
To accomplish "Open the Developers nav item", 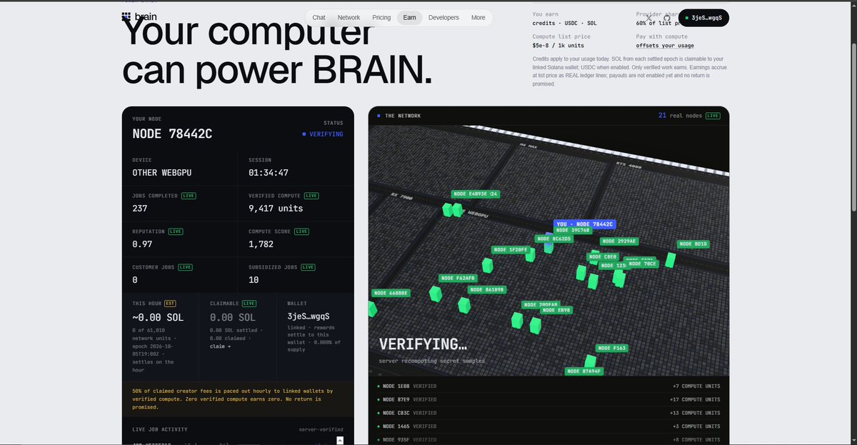I will tap(443, 18).
